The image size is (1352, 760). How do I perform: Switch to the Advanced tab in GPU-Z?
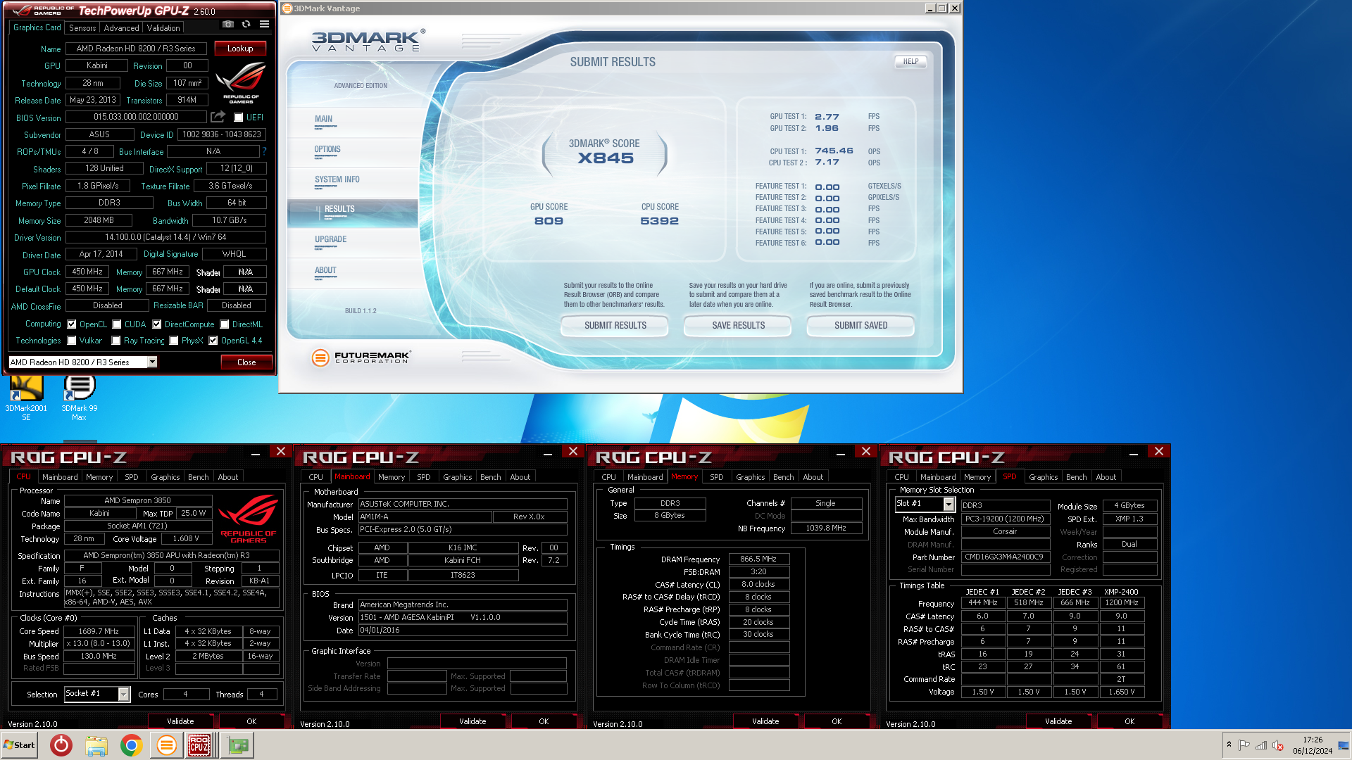point(121,28)
